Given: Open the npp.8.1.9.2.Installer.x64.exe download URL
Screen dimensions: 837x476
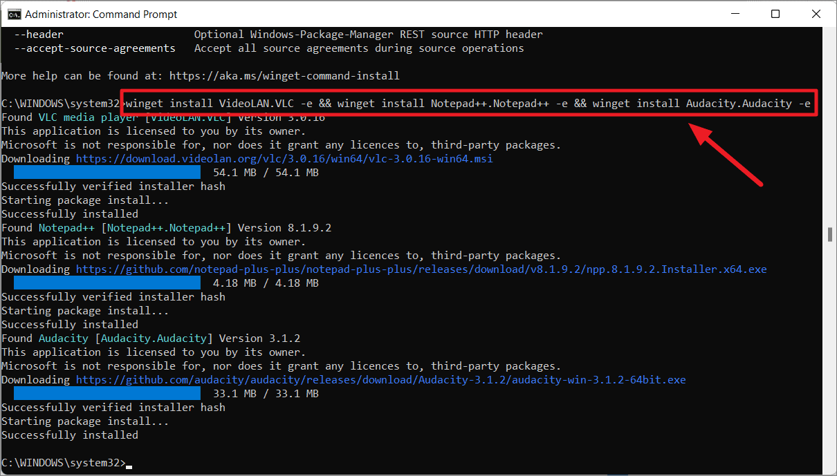Looking at the screenshot, I should 421,269.
